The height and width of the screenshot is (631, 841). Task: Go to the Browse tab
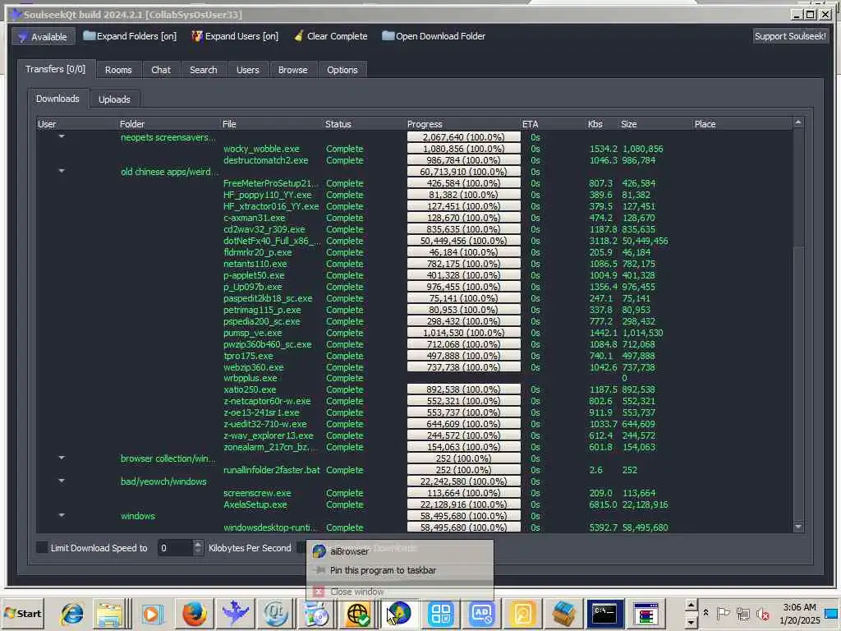click(293, 70)
